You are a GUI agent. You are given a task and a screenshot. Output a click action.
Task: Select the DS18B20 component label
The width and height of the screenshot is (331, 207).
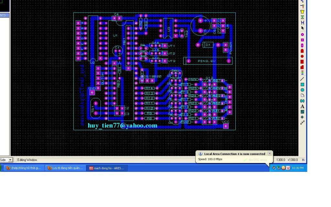click(152, 76)
